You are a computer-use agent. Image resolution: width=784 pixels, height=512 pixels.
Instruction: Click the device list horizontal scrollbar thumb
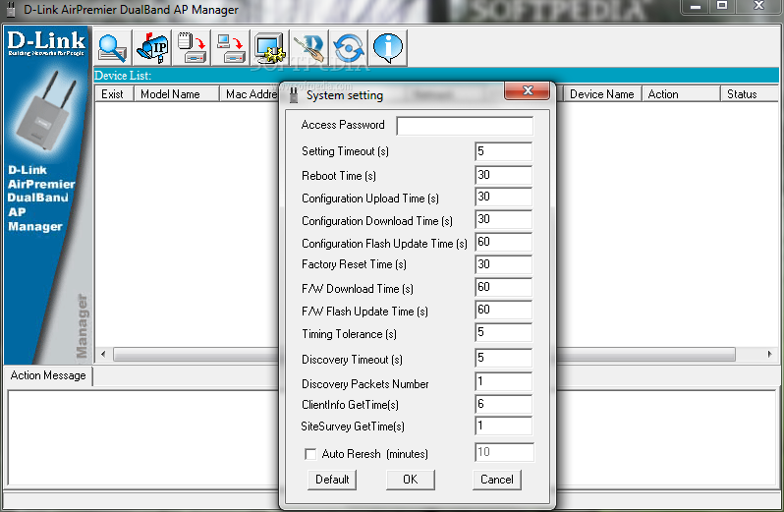(x=424, y=355)
